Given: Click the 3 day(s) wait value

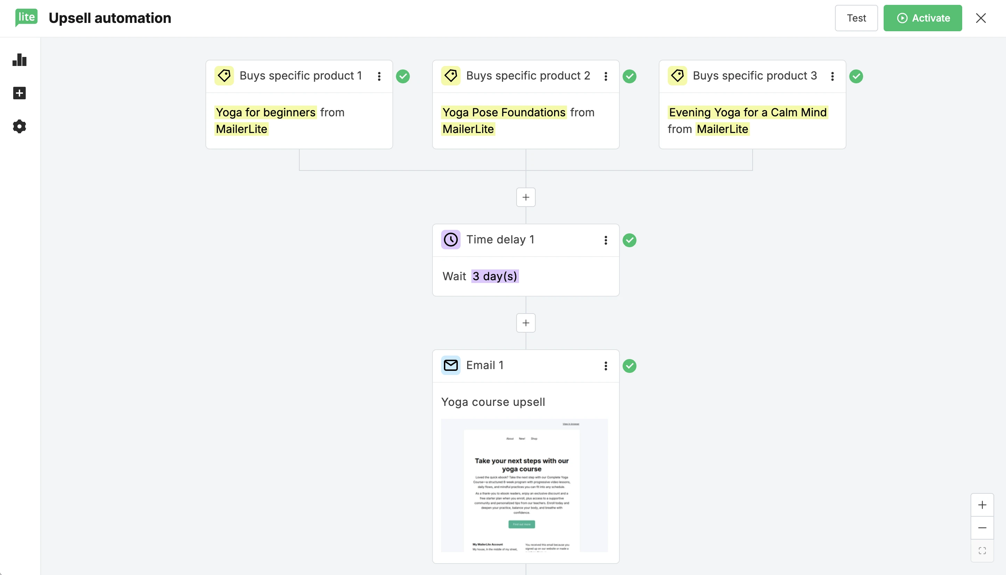Looking at the screenshot, I should [x=495, y=276].
